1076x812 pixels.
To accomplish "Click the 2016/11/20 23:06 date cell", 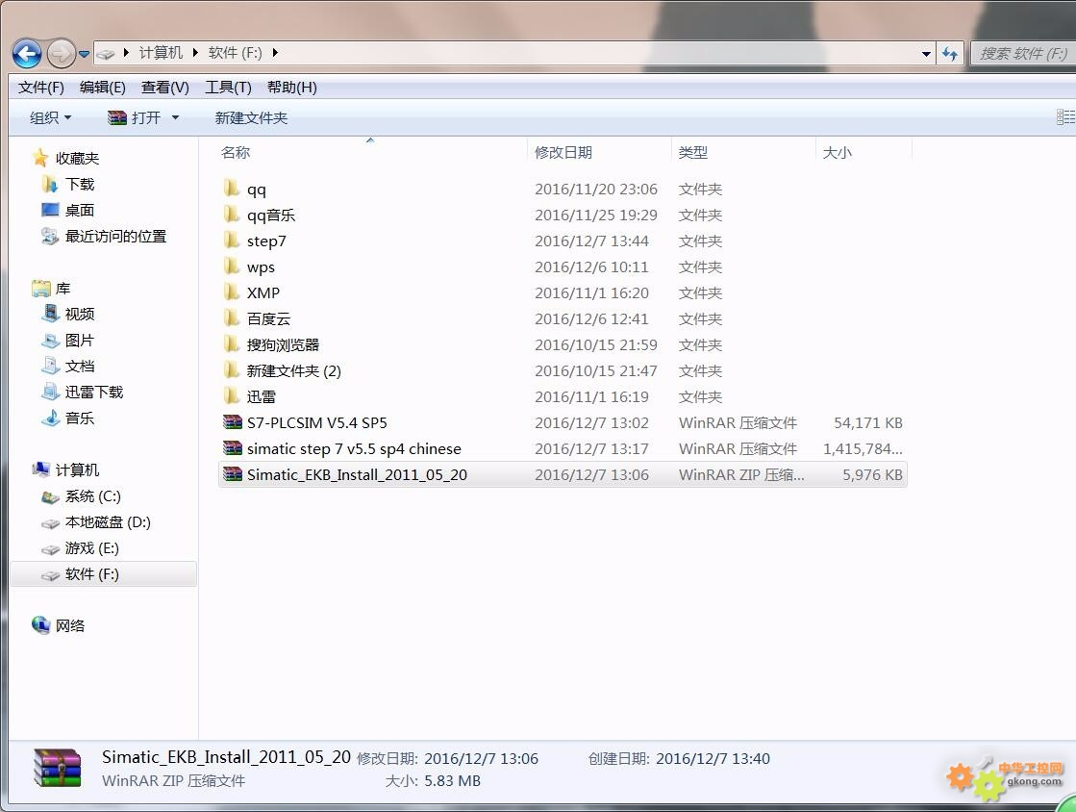I will pos(595,189).
